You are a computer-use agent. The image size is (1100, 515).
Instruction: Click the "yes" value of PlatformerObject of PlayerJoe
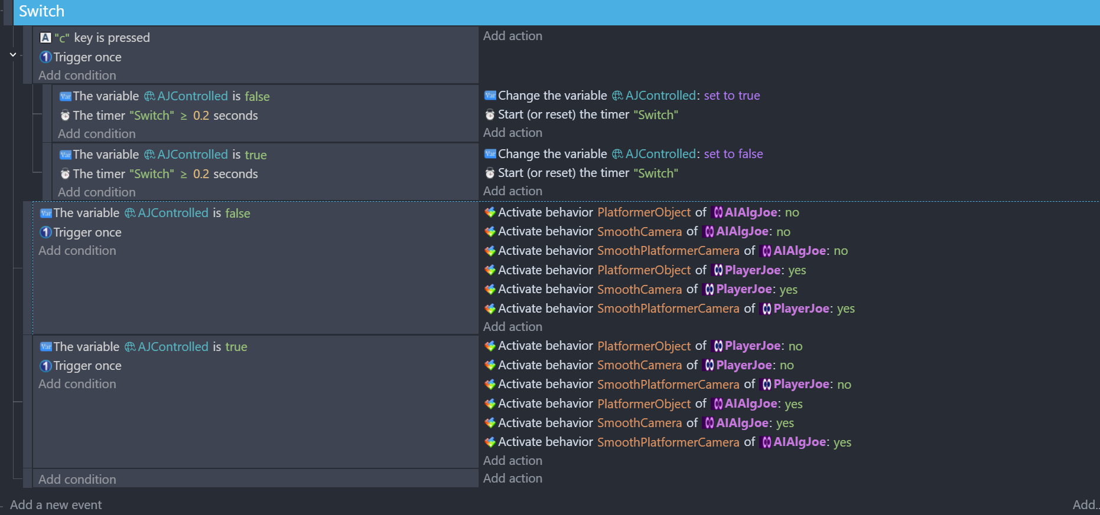(797, 270)
